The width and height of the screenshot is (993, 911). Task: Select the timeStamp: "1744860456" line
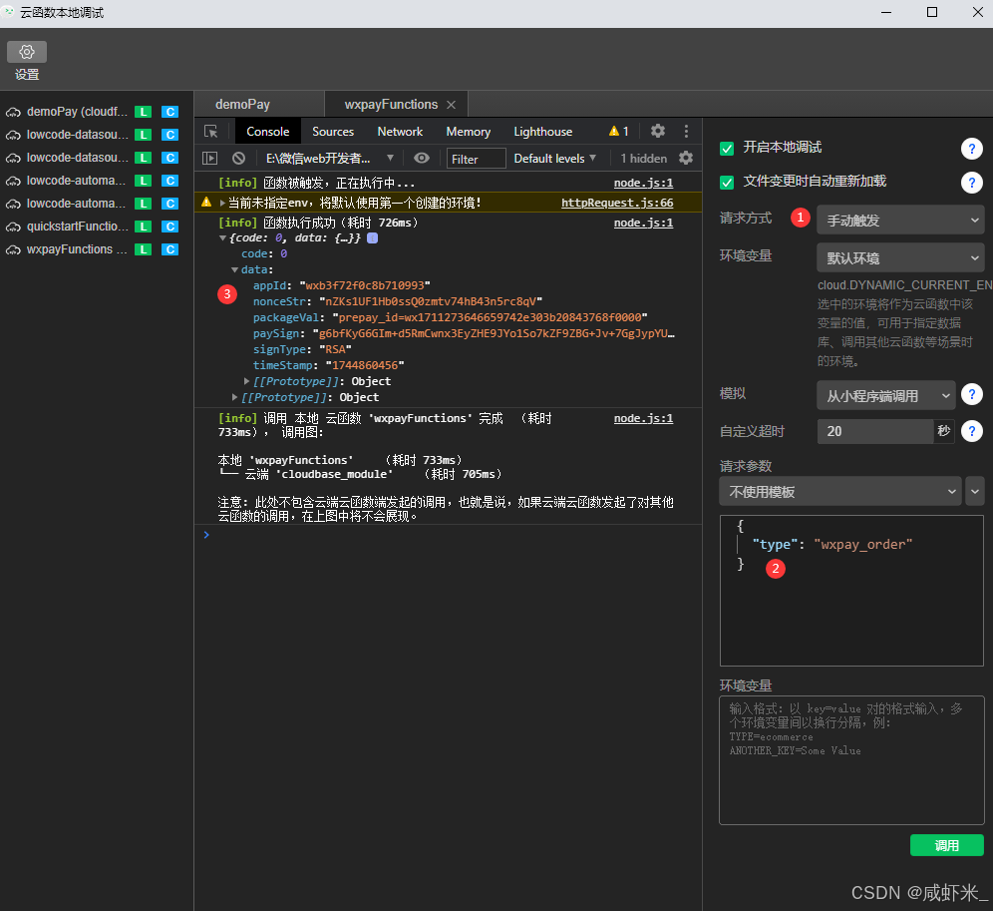(328, 365)
